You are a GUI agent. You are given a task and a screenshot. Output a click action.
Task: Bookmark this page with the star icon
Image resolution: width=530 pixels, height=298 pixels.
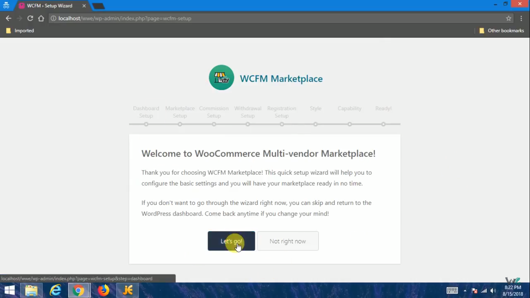tap(509, 18)
